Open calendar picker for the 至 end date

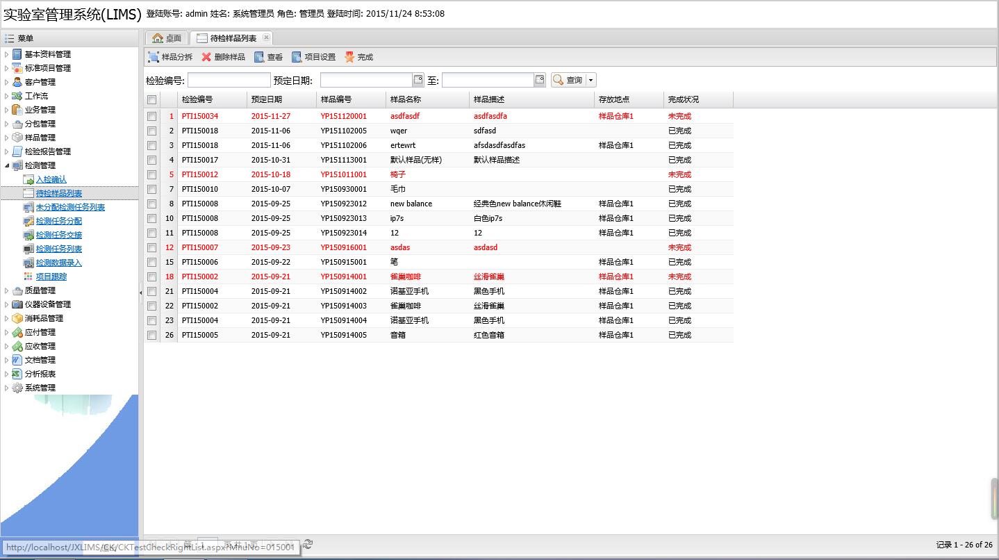pyautogui.click(x=540, y=80)
